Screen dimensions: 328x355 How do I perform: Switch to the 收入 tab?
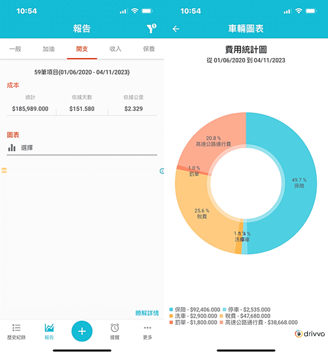[x=115, y=49]
